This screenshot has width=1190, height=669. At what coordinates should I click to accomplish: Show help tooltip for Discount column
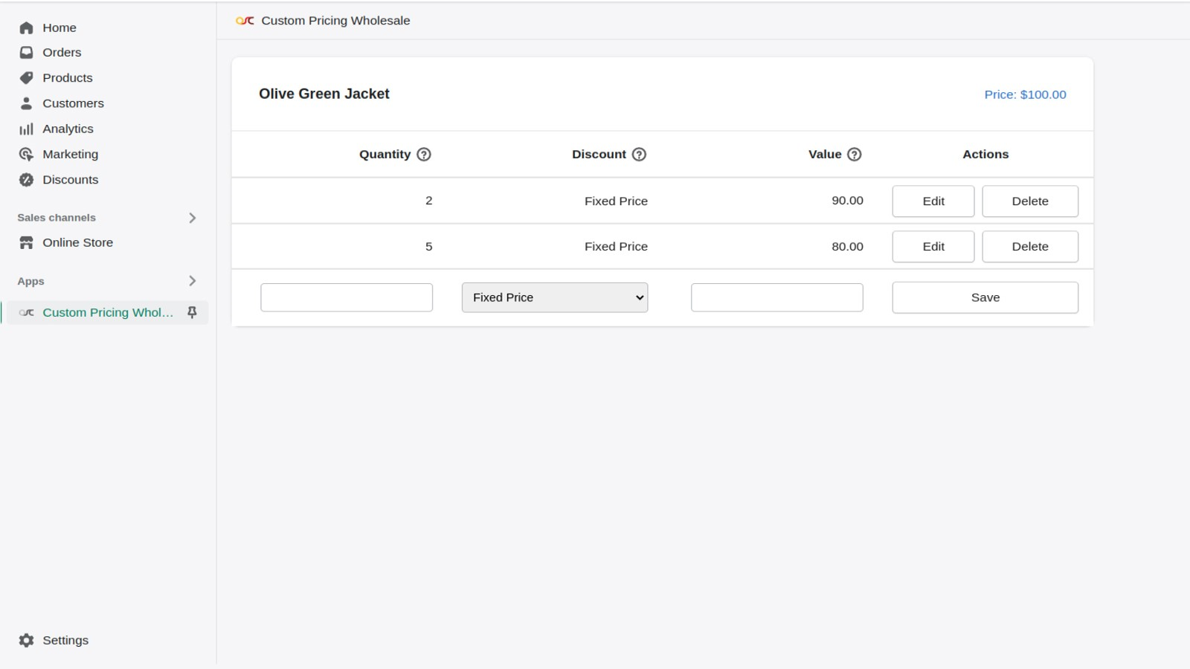(639, 155)
